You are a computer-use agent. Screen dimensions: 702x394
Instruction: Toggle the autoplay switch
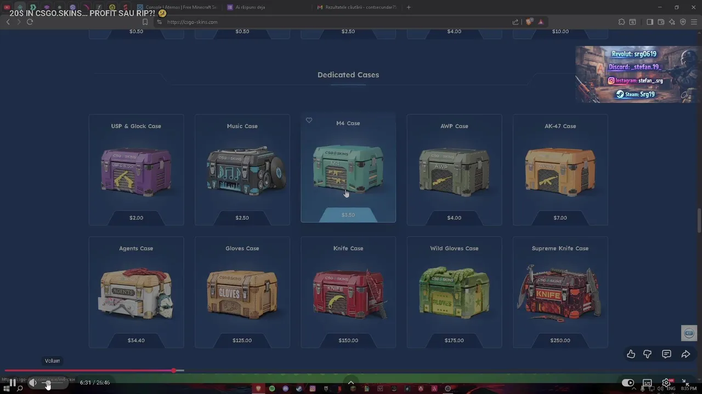pos(628,383)
